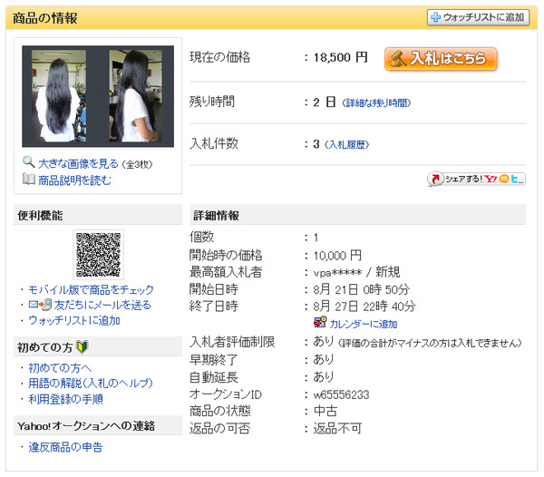The width and height of the screenshot is (544, 477).
Task: Click the 返品不可 return policy value
Action: pyautogui.click(x=337, y=428)
